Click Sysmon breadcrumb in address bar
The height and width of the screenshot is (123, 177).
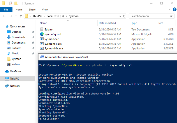click(74, 16)
